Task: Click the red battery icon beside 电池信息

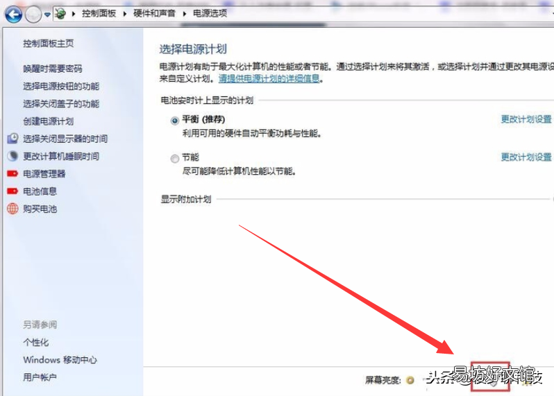Action: (x=12, y=191)
